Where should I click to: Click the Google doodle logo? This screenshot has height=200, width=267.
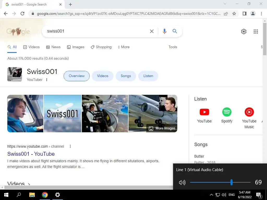coord(18,31)
